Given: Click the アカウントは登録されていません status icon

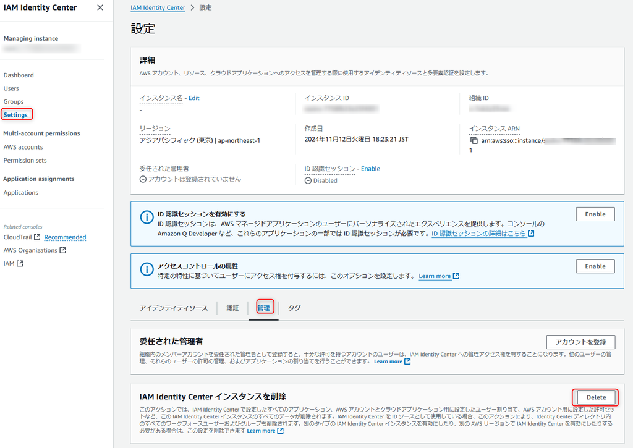Looking at the screenshot, I should (143, 179).
